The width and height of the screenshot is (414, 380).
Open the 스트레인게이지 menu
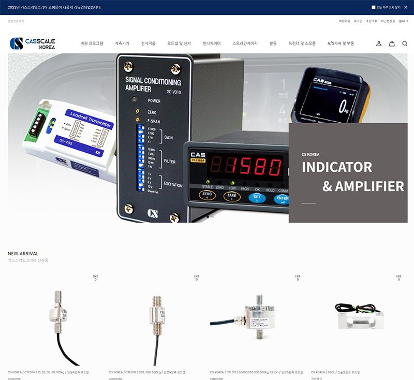(245, 43)
